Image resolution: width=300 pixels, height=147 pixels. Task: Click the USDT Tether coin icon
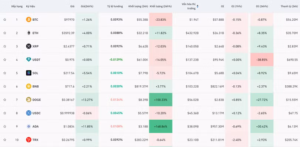tap(29, 59)
